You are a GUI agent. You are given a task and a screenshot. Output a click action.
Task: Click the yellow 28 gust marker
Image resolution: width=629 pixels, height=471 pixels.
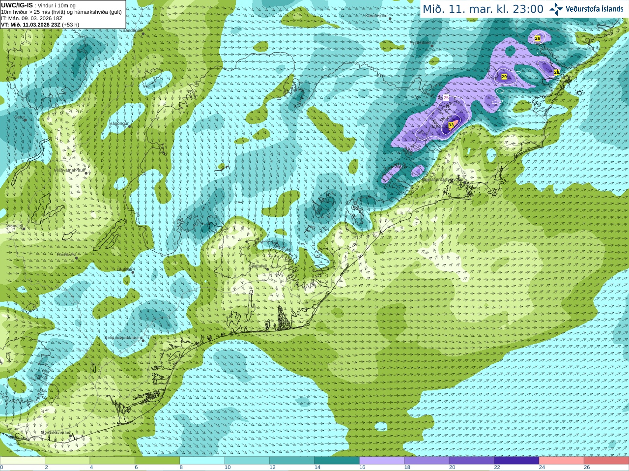point(557,72)
